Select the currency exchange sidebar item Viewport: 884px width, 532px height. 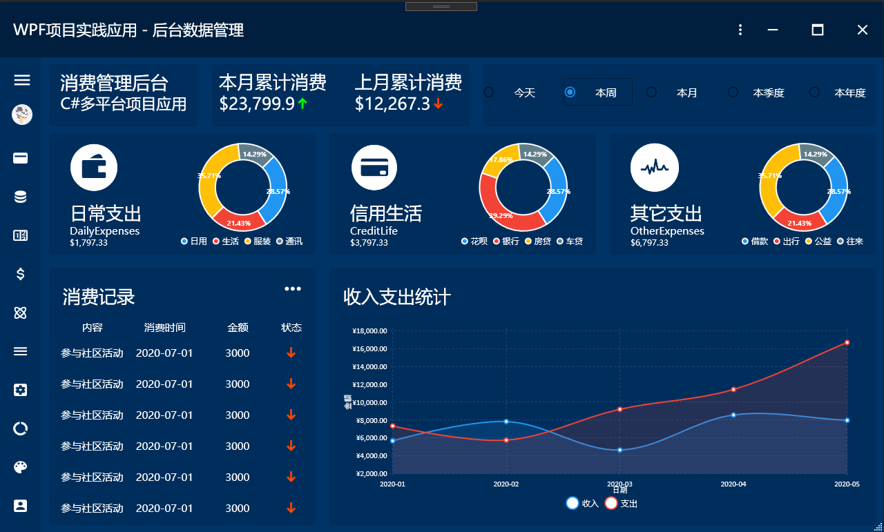21,236
